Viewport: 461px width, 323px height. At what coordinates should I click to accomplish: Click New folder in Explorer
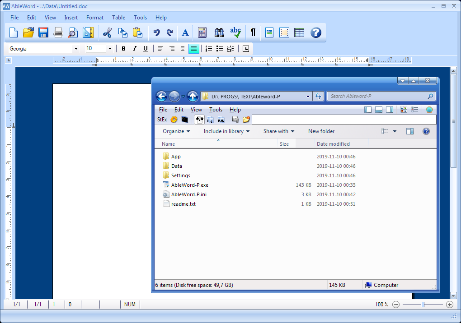point(321,131)
